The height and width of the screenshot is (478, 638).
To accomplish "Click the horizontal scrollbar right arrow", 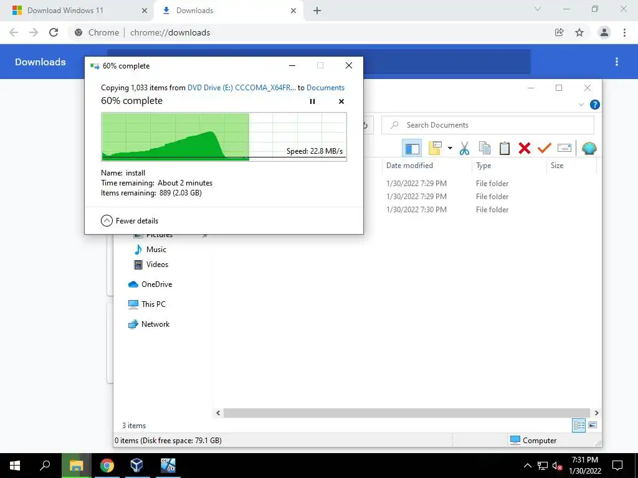I will point(596,413).
